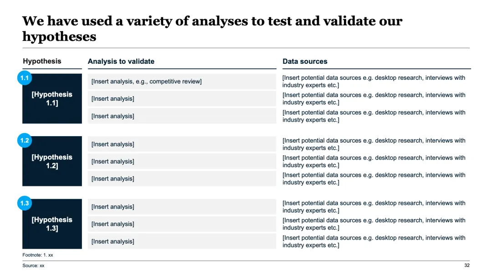Click first analysis row under Hypothesis 1.2
492x277 pixels.
182,144
